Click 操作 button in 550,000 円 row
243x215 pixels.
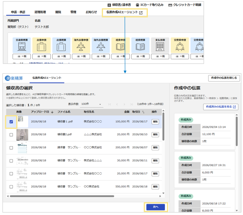pyautogui.click(x=155, y=187)
